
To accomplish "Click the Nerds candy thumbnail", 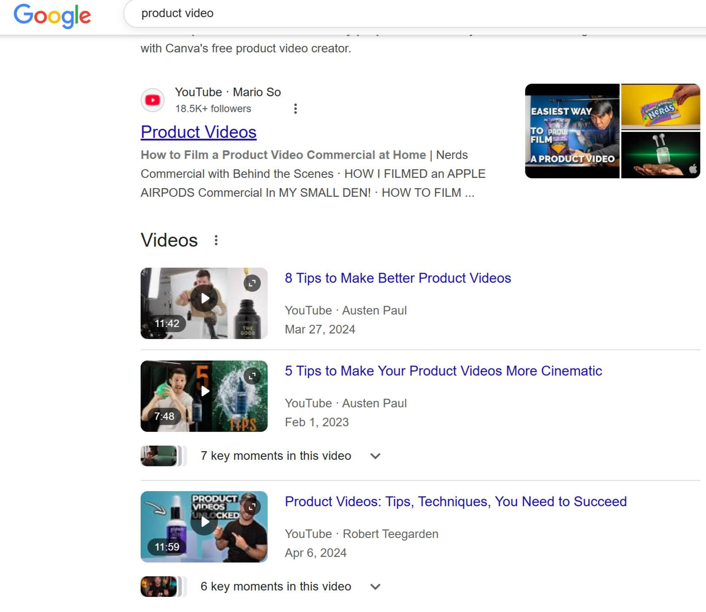I will tap(661, 107).
